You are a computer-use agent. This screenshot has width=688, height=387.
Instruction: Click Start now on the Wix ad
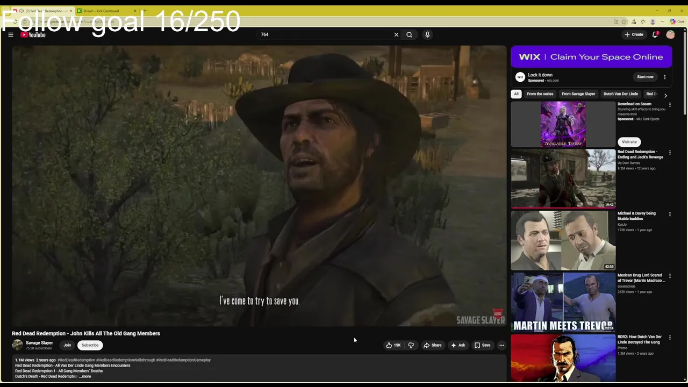[x=645, y=77]
